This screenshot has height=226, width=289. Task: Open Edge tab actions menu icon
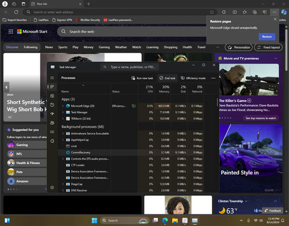[23, 4]
